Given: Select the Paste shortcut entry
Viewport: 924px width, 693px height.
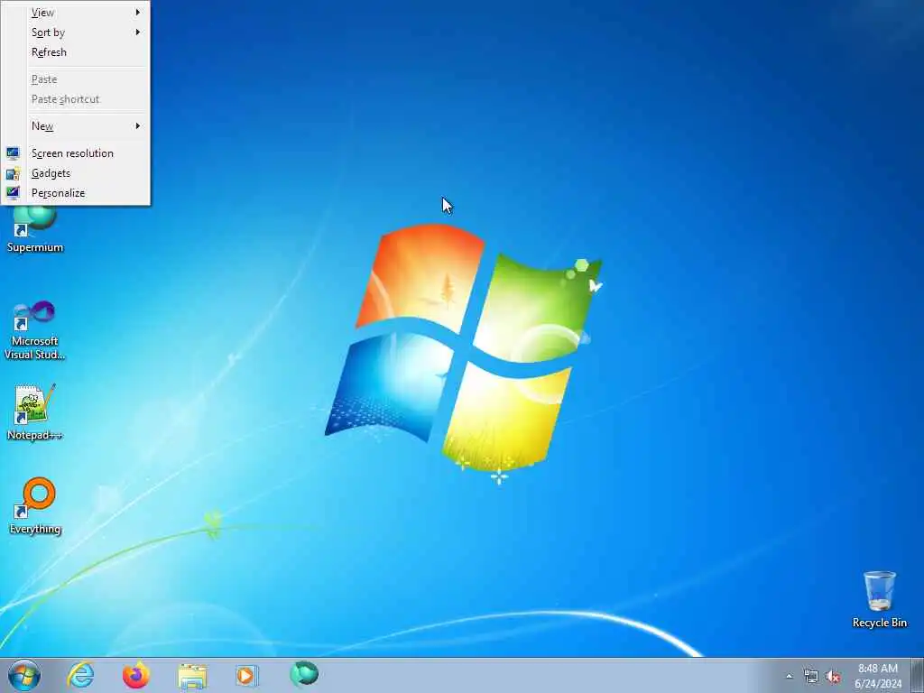Looking at the screenshot, I should [76, 99].
